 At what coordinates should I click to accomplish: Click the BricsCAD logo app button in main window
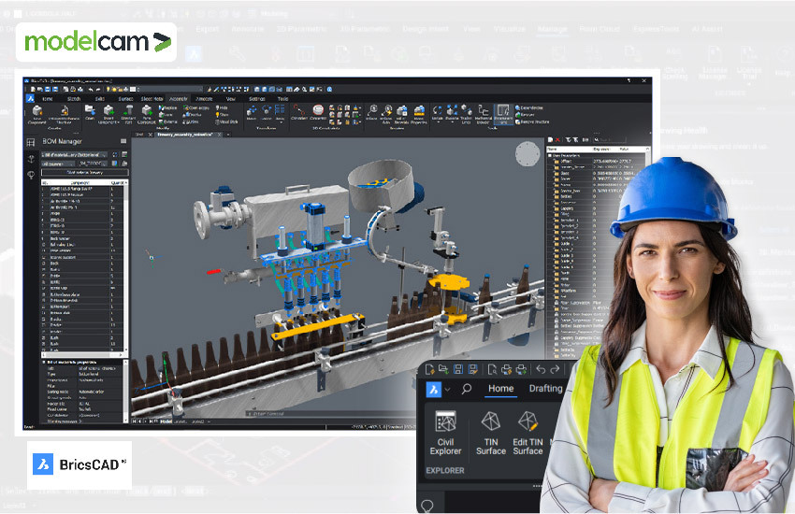tap(31, 99)
